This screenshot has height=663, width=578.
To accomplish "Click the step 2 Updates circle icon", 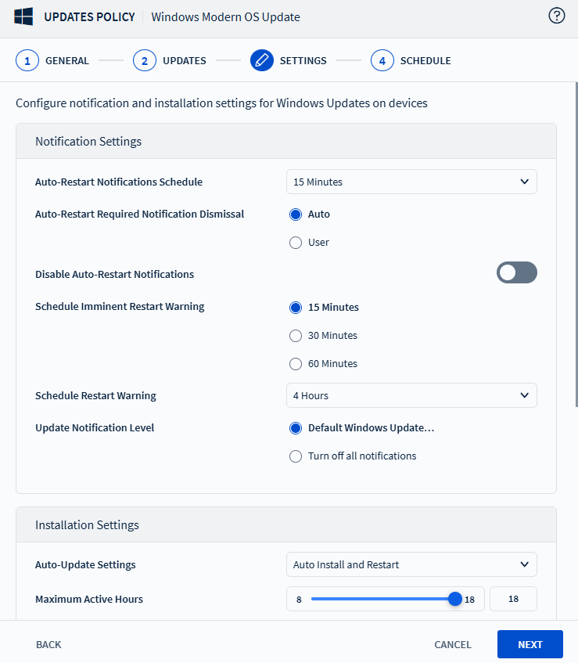I will tap(145, 60).
